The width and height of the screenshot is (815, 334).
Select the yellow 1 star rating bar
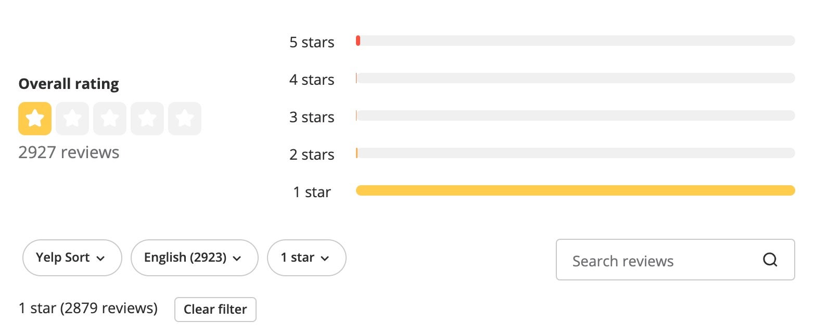(575, 190)
